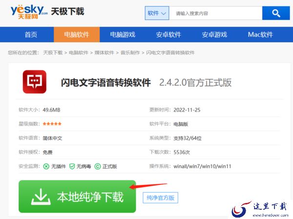Click the five-star rating
Image resolution: width=293 pixels, height=219 pixels.
pos(52,124)
